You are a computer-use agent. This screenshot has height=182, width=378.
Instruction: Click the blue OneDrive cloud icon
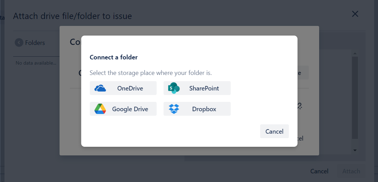pyautogui.click(x=100, y=88)
